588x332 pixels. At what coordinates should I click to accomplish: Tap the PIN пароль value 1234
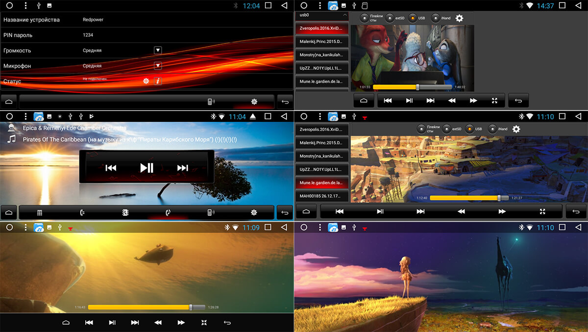[88, 35]
